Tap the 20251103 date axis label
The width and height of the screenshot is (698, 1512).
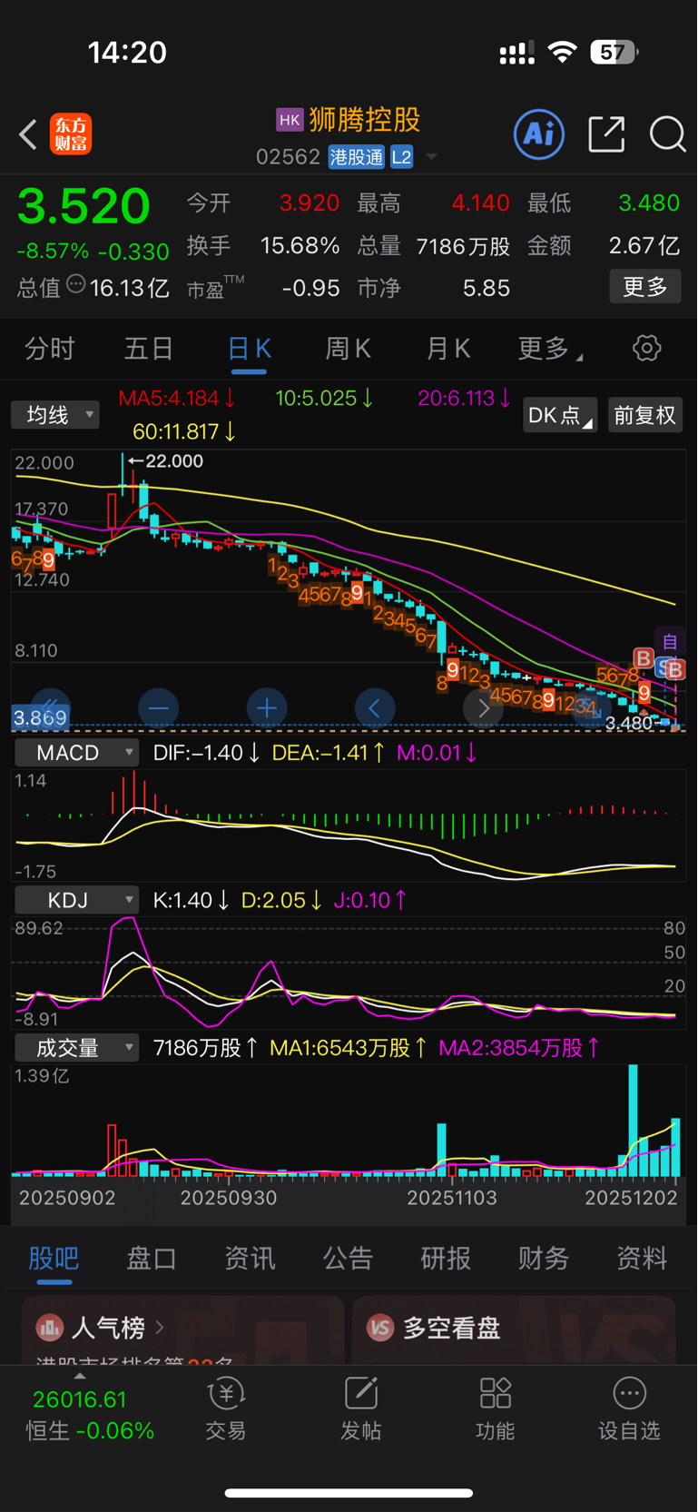coord(452,1198)
